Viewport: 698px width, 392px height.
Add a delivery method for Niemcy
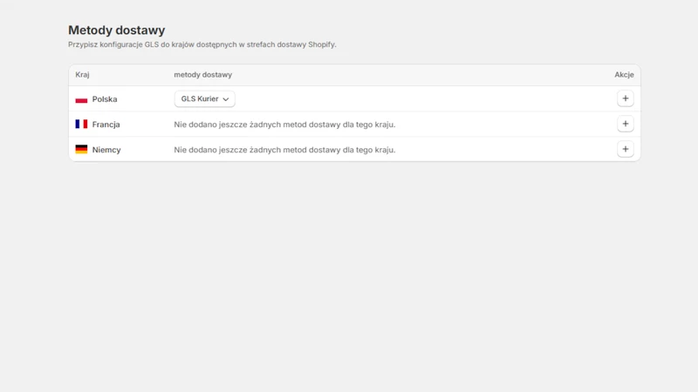pos(625,149)
